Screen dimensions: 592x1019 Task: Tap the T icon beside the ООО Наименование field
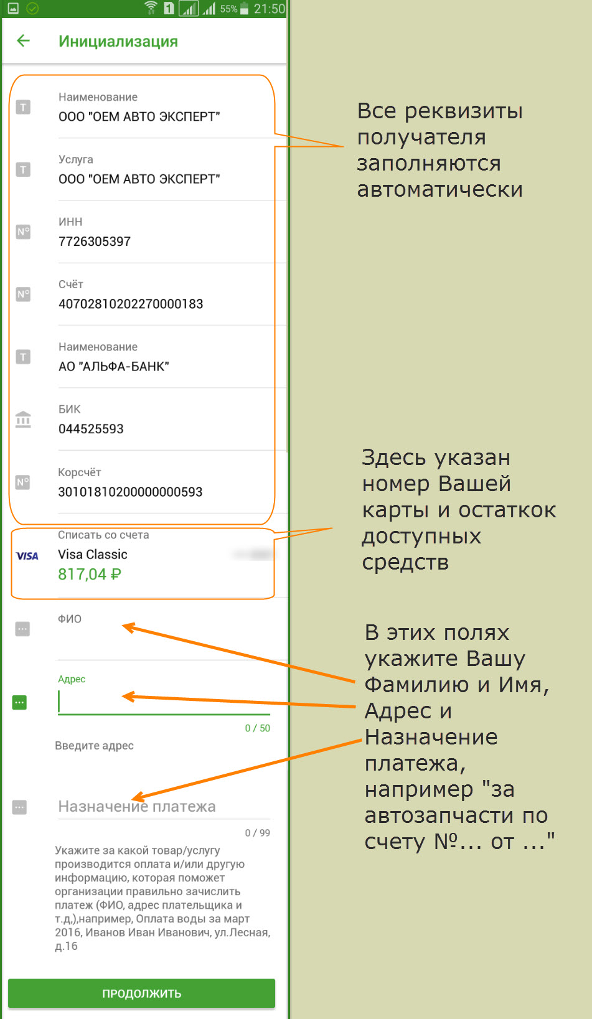(x=23, y=107)
